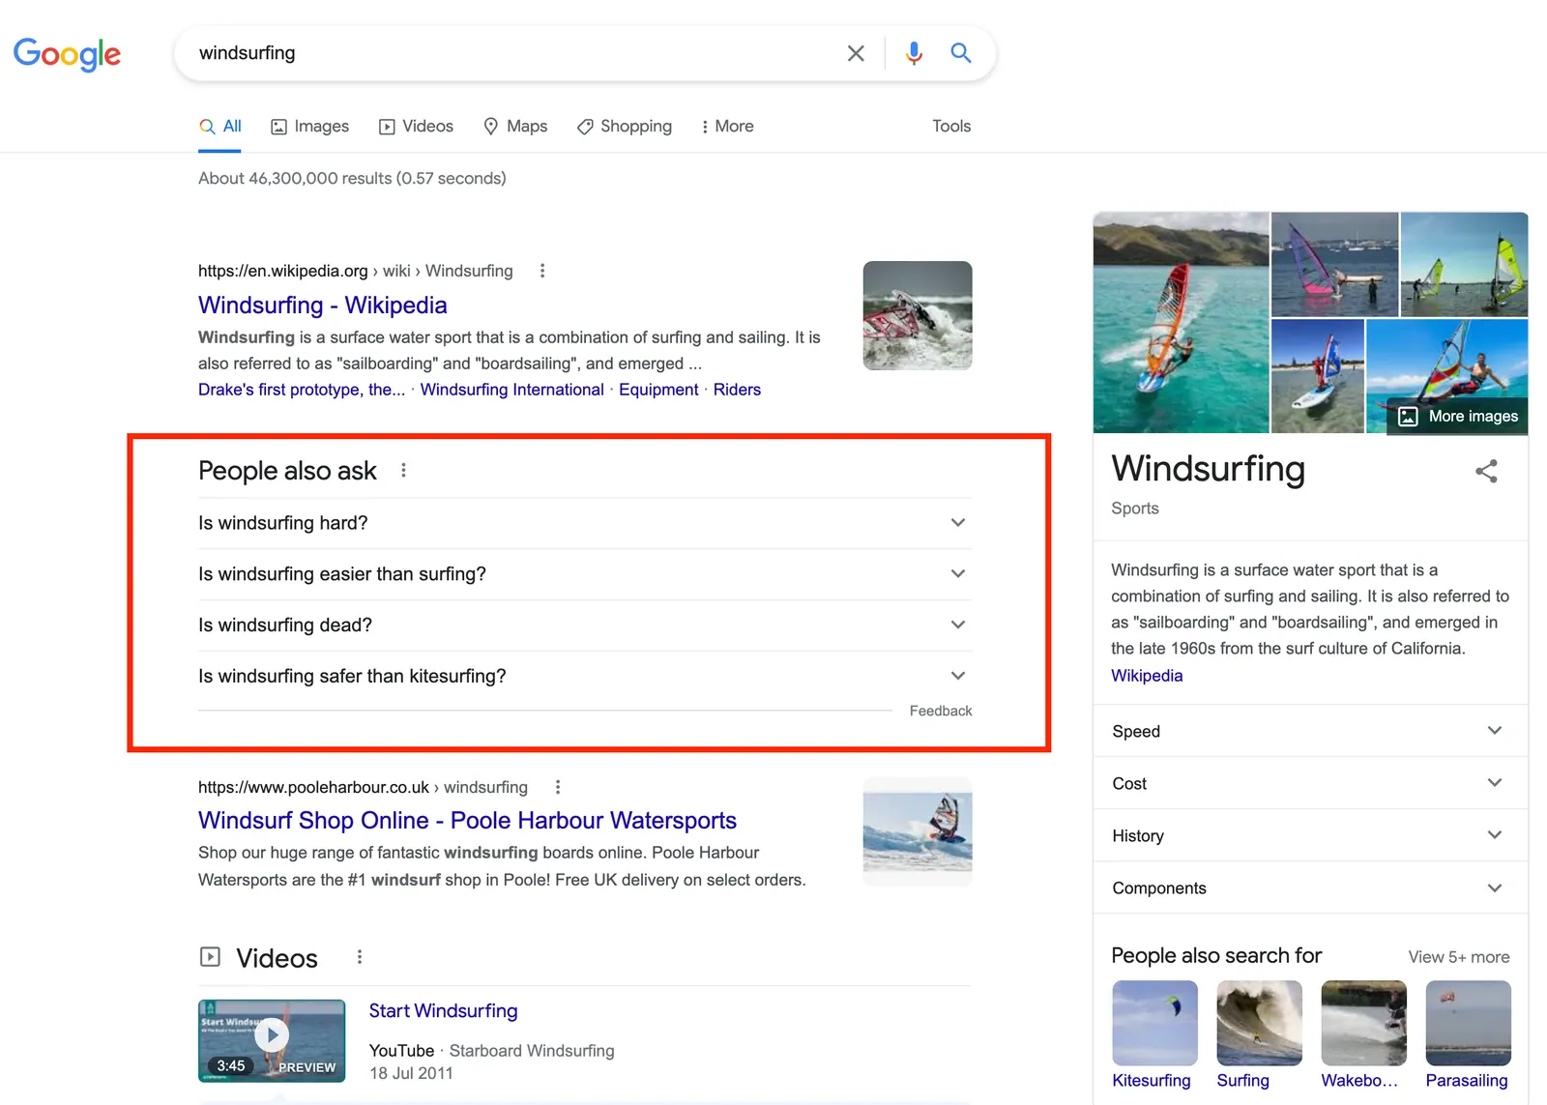Open the 'Equipment' sitelink
The image size is (1547, 1105).
658,390
